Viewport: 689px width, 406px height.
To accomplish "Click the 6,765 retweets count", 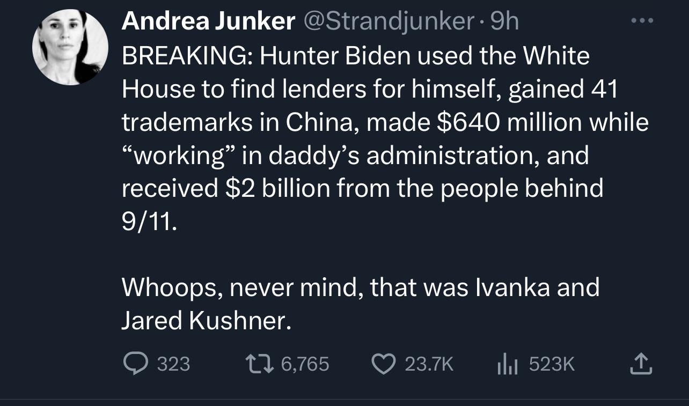I will click(x=305, y=365).
